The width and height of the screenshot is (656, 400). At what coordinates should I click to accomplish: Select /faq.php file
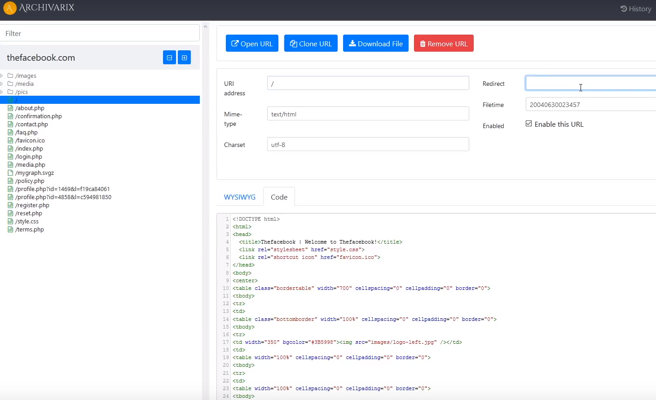[x=26, y=133]
